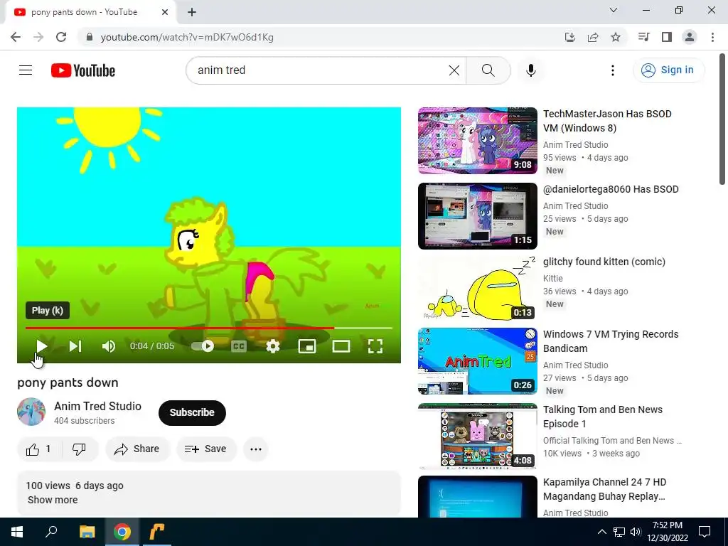
Task: Open taskbar search
Action: pyautogui.click(x=51, y=532)
